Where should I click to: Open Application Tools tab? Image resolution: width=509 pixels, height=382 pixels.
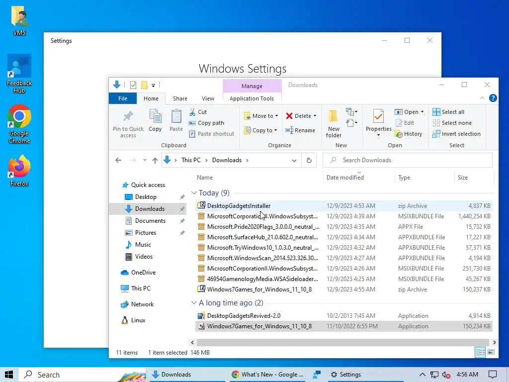coord(252,98)
